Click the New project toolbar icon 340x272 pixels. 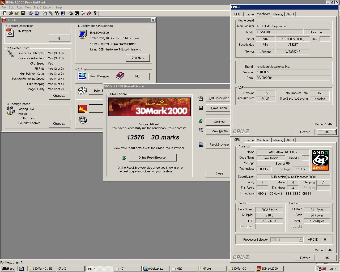[5, 13]
